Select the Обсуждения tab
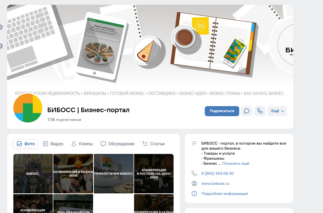The width and height of the screenshot is (323, 213). pyautogui.click(x=117, y=144)
